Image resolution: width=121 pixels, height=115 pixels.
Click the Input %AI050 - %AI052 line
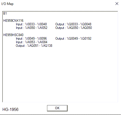point(32,28)
